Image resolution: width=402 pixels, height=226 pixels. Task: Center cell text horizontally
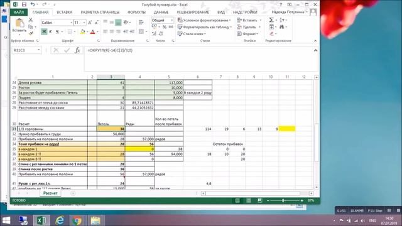[x=112, y=31]
